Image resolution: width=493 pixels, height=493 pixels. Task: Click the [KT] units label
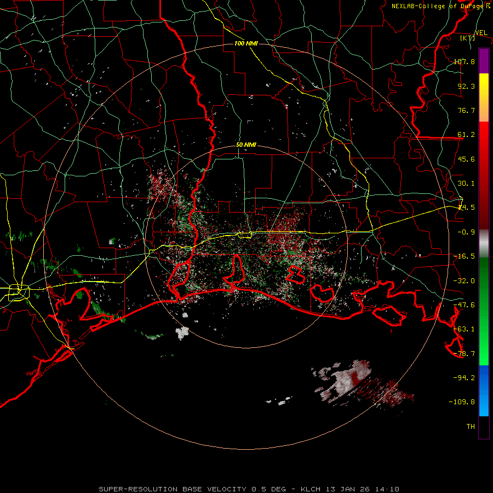468,38
